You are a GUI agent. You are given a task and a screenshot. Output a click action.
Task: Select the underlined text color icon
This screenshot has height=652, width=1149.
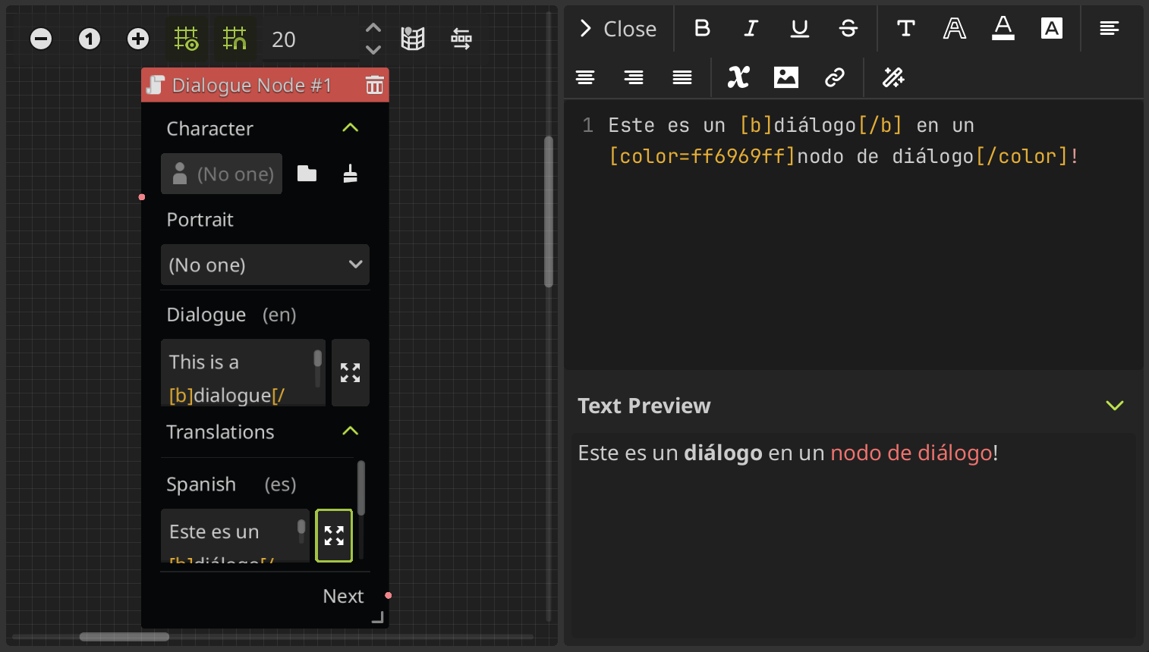[x=1003, y=28]
